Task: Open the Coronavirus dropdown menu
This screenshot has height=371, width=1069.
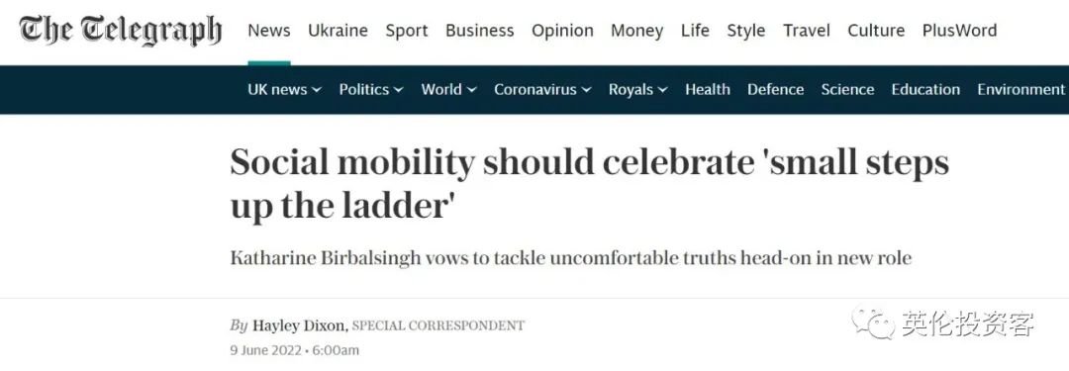Action: tap(542, 90)
